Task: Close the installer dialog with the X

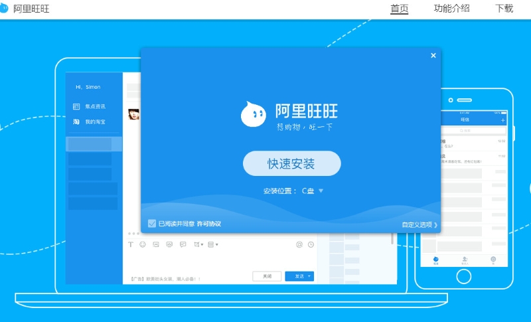Action: click(433, 56)
